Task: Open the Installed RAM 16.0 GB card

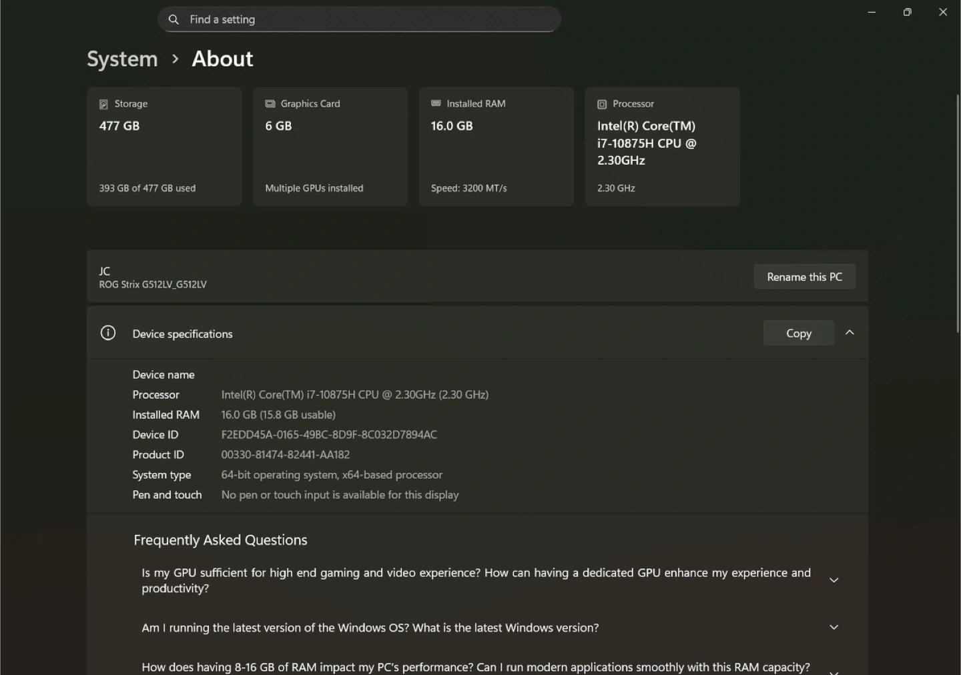Action: (x=496, y=147)
